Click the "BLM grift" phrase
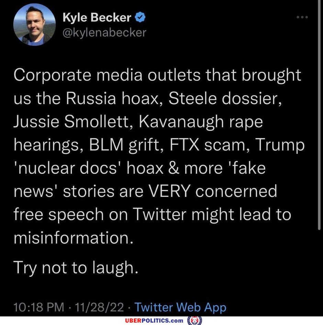323x325 pixels. [124, 145]
